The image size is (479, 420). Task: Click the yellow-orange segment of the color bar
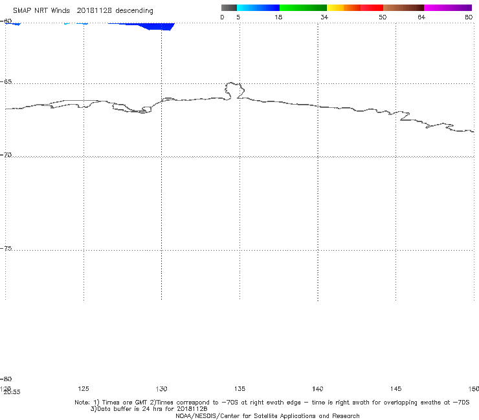[343, 8]
